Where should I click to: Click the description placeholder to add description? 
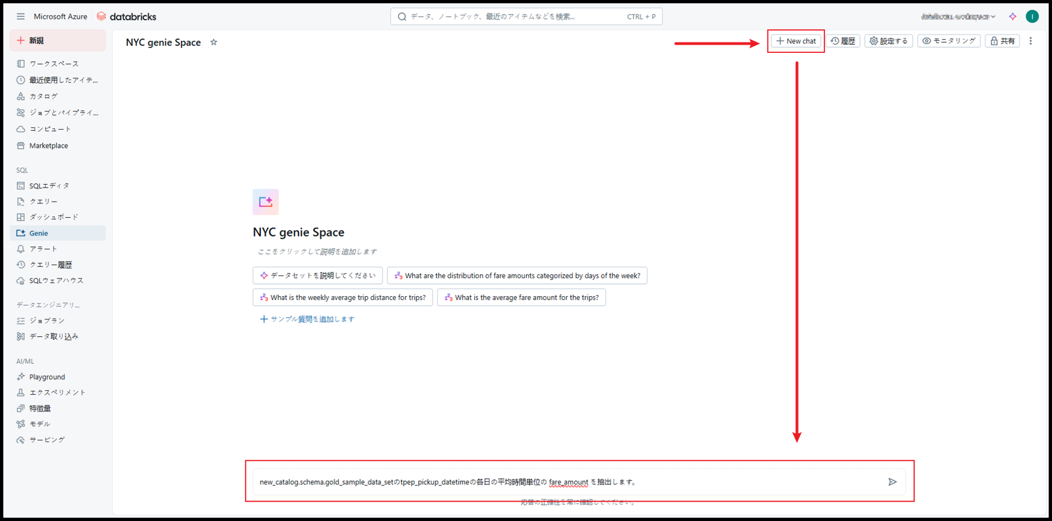[317, 252]
